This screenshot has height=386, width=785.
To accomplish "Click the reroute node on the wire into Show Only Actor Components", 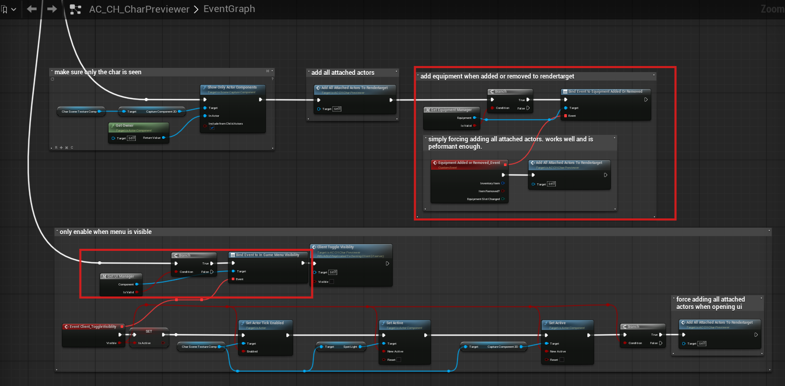I will pyautogui.click(x=146, y=100).
